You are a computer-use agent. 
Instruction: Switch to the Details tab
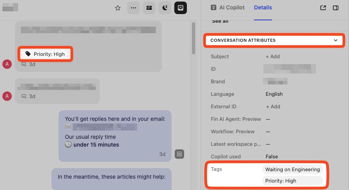[x=263, y=7]
